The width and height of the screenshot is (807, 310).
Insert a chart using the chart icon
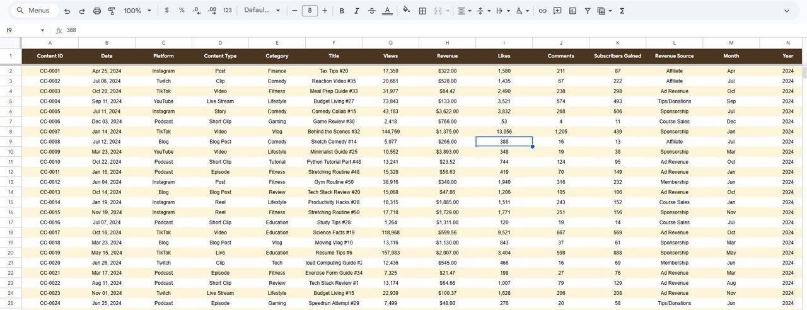click(x=572, y=11)
